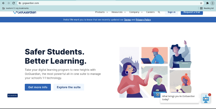Dismiss the chat prompt with the X icon
This screenshot has height=109, width=216.
(x=158, y=94)
